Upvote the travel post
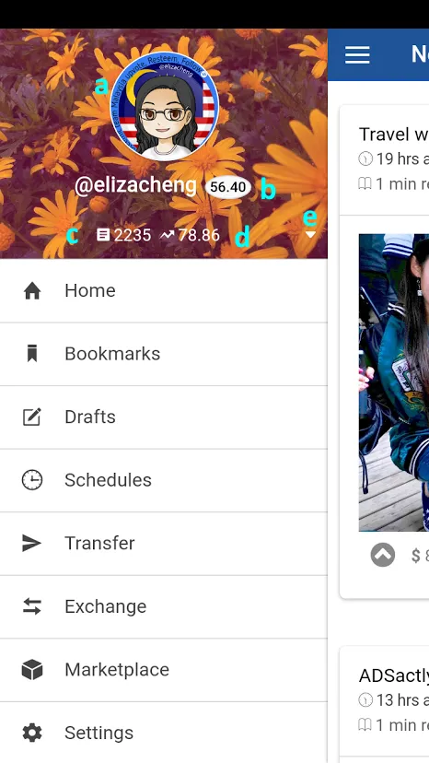Image resolution: width=429 pixels, height=763 pixels. [383, 555]
